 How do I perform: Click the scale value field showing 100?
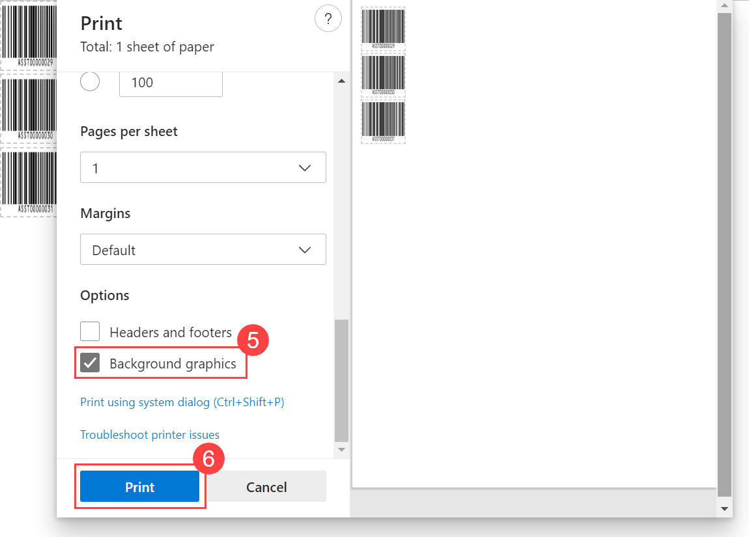click(171, 83)
